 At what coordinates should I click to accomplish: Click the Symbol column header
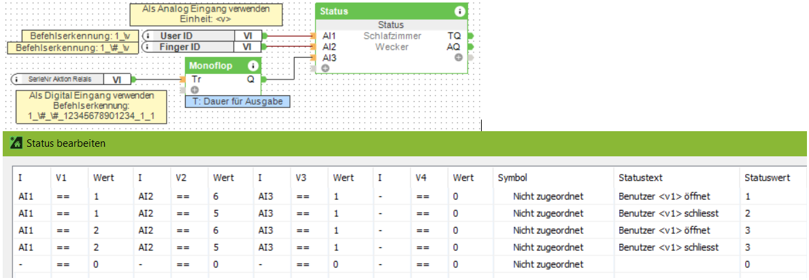point(554,178)
